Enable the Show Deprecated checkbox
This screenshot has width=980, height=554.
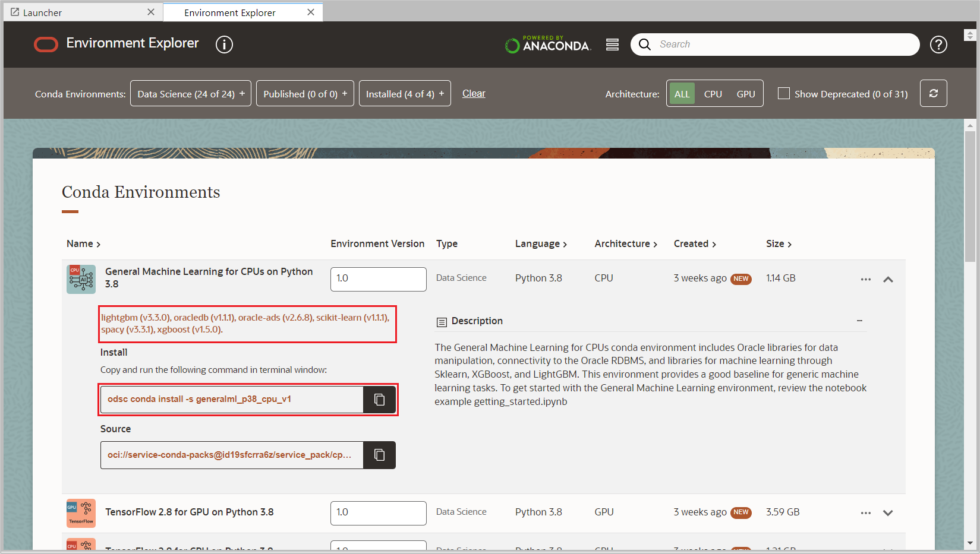(x=784, y=94)
